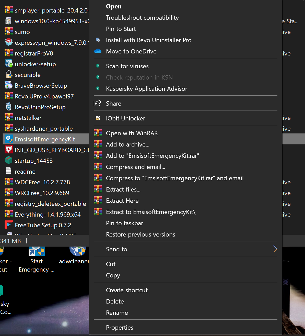Click the FreeTube.Setup.0.7.2 icon
Image resolution: width=305 pixels, height=336 pixels.
click(x=9, y=225)
